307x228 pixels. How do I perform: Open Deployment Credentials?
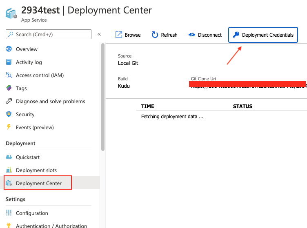[263, 35]
